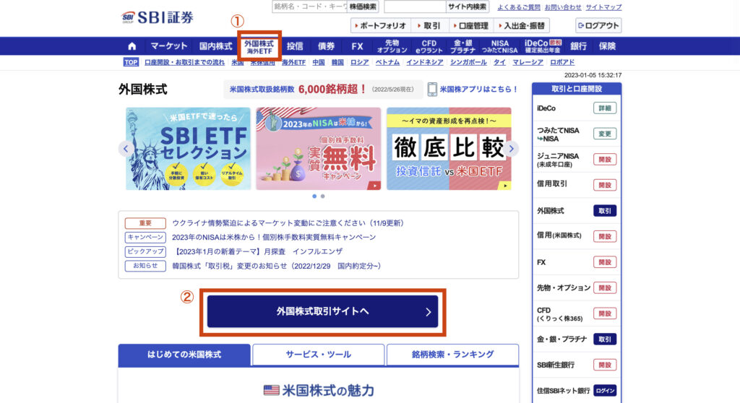Viewport: 740px width, 403px height.
Task: Open シンガポール sub-navigation link
Action: (x=468, y=62)
